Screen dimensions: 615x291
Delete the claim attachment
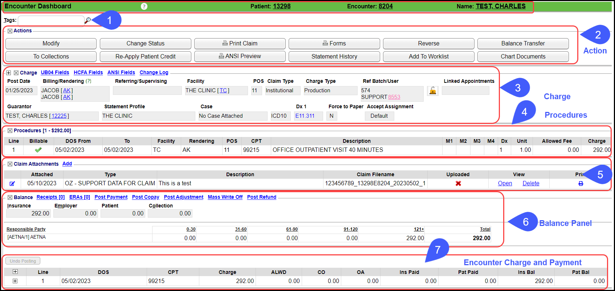pos(531,183)
